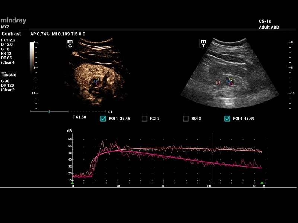Viewport: 298px width, 223px height.
Task: Select the pink ROI circle on tissue image
Action: coord(218,82)
